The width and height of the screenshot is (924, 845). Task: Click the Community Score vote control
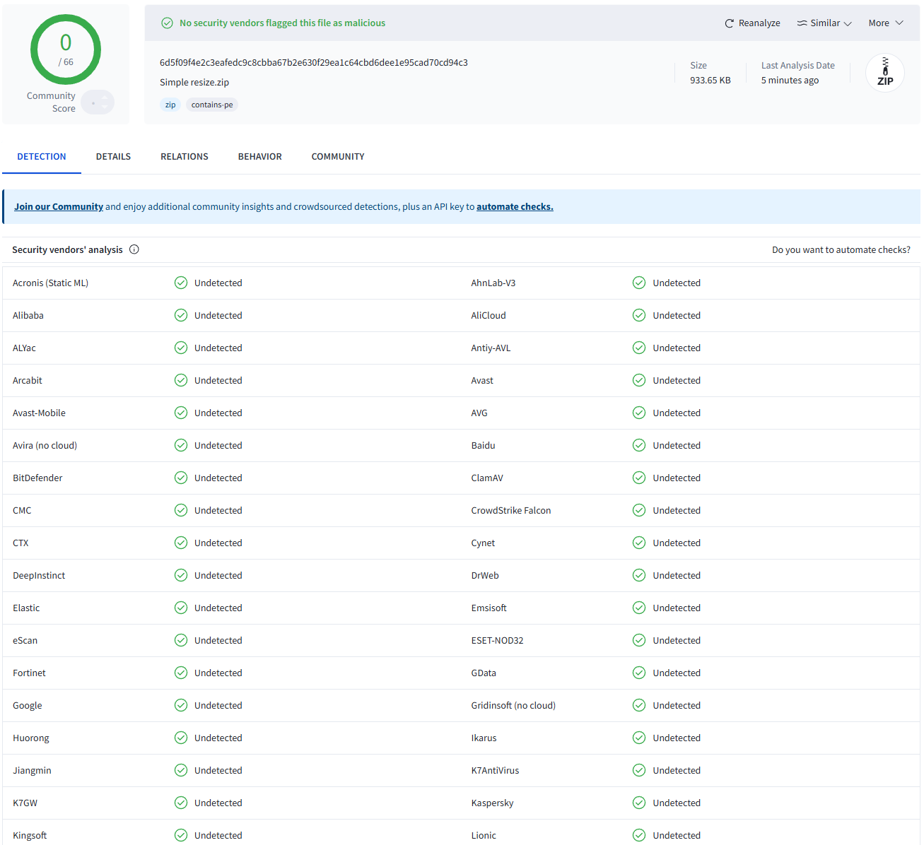point(98,102)
